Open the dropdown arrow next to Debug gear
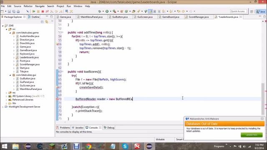 pos(103,11)
